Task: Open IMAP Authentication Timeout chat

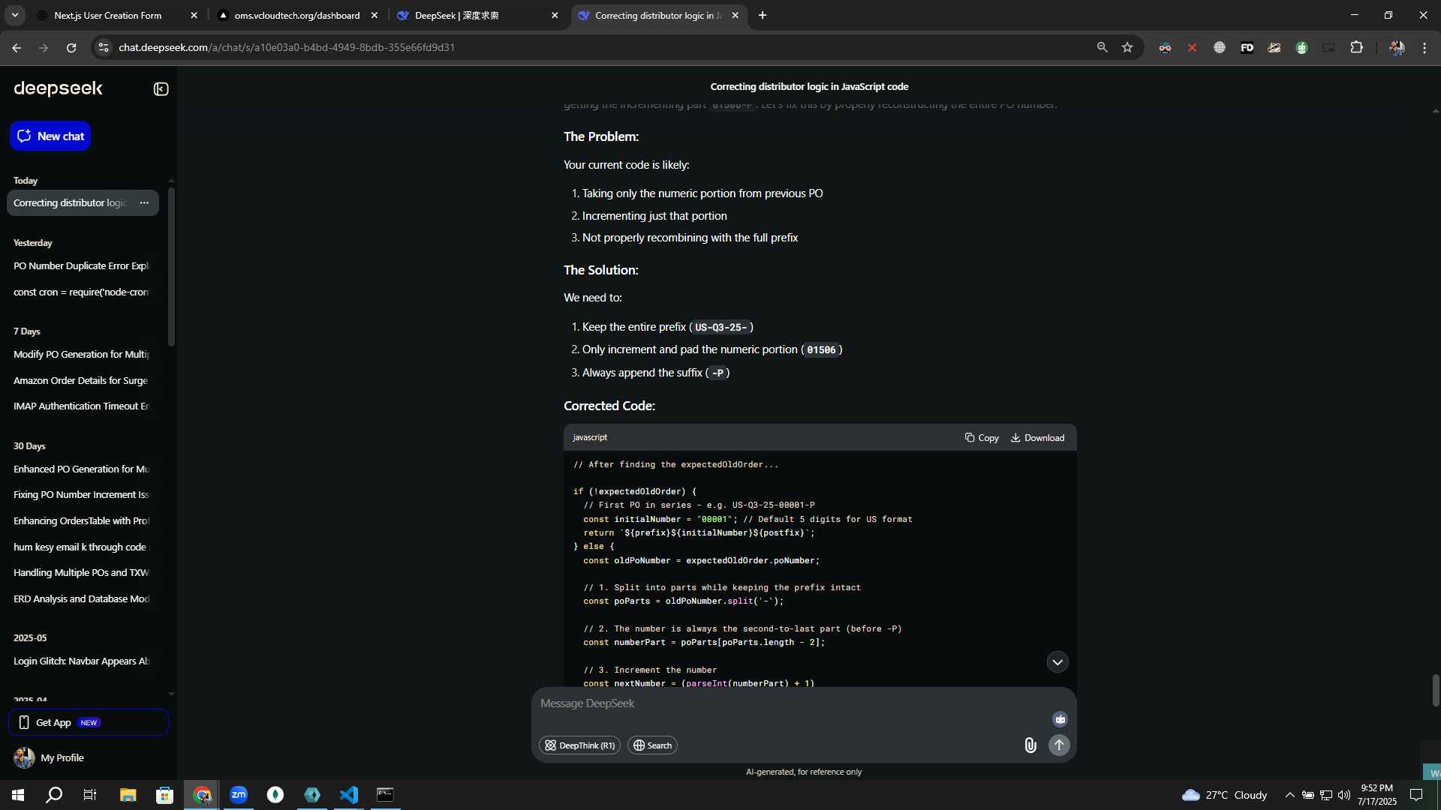Action: click(81, 406)
